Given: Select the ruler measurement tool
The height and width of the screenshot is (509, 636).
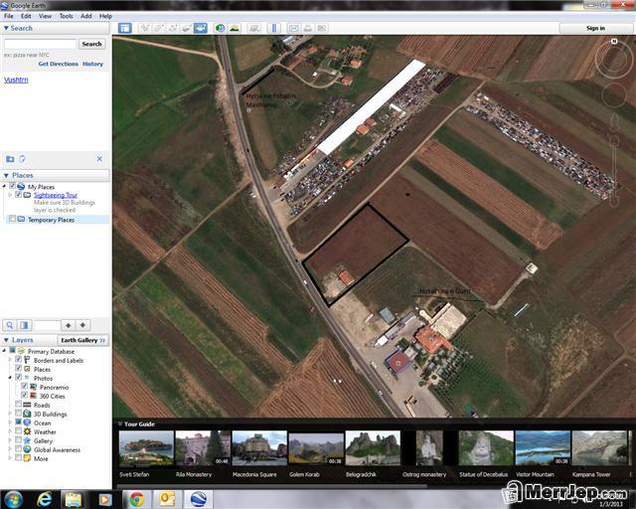Looking at the screenshot, I should (x=274, y=28).
